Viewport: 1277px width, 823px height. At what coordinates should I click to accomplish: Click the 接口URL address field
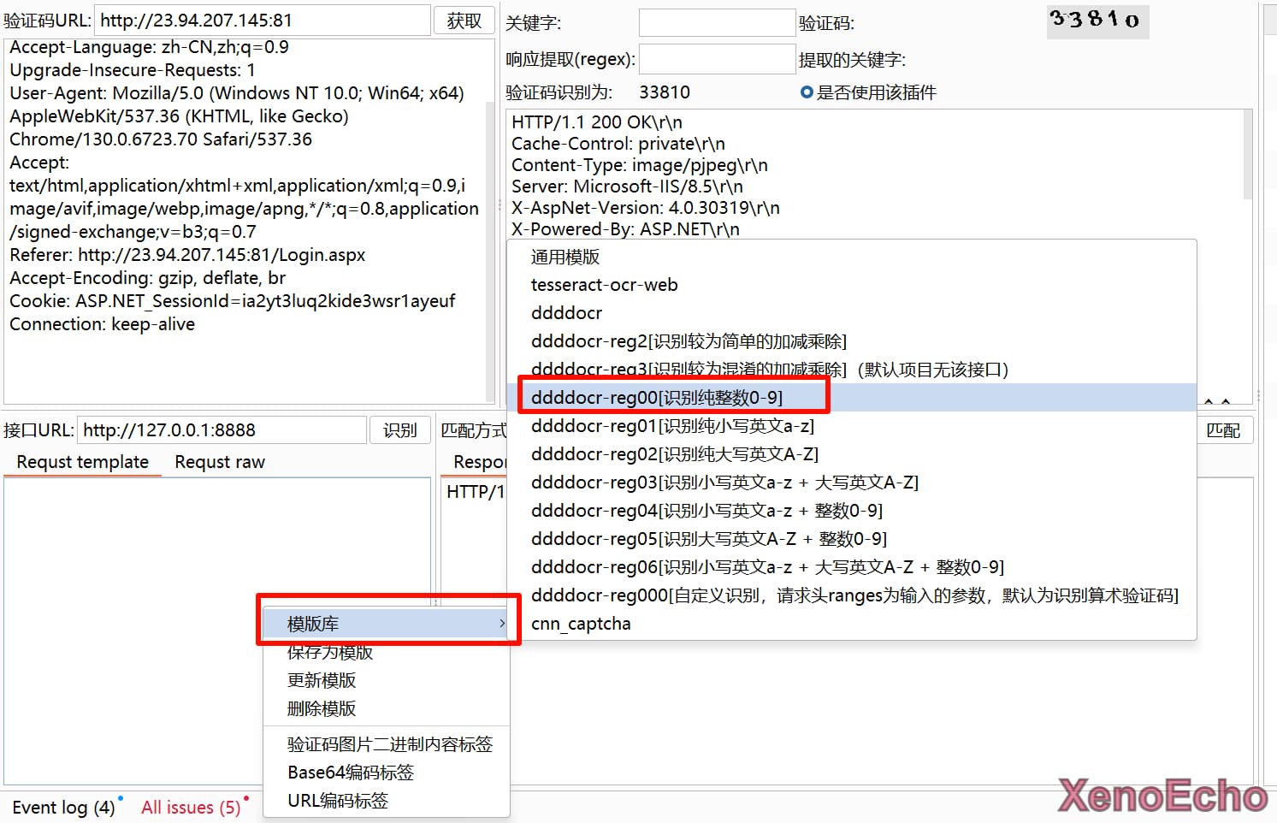tap(222, 430)
